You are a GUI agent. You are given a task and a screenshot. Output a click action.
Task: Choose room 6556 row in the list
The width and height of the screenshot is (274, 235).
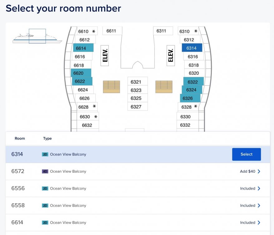pyautogui.click(x=138, y=188)
